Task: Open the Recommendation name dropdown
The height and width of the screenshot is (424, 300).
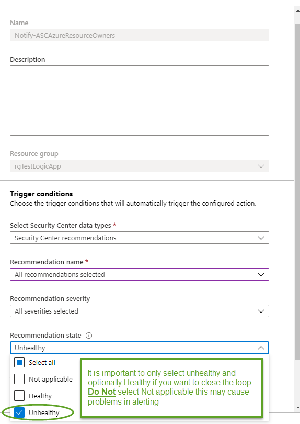Action: point(140,274)
